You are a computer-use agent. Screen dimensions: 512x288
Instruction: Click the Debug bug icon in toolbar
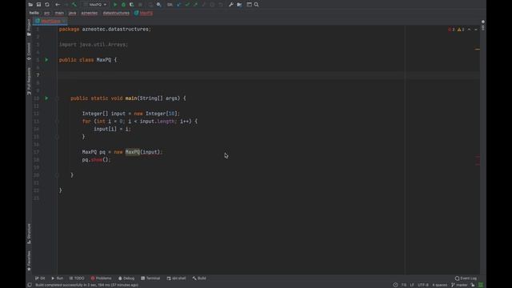[x=123, y=5]
